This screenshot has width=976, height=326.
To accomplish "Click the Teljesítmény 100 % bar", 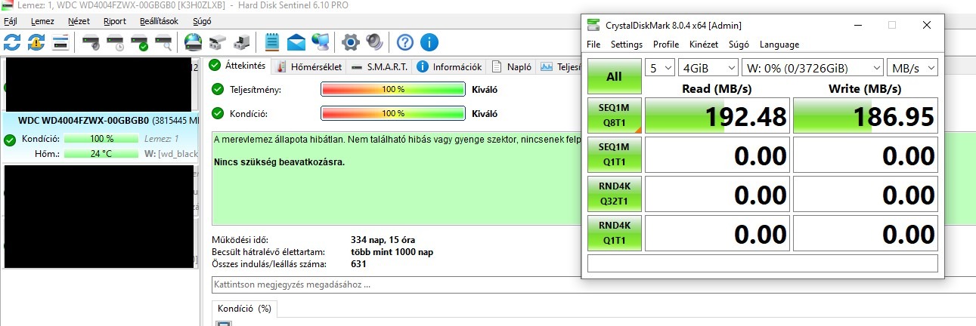I will tap(392, 89).
